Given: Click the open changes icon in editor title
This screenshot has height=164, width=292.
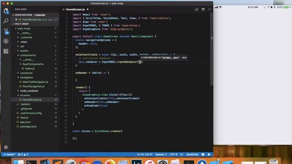Looking at the screenshot, I should [197, 9].
